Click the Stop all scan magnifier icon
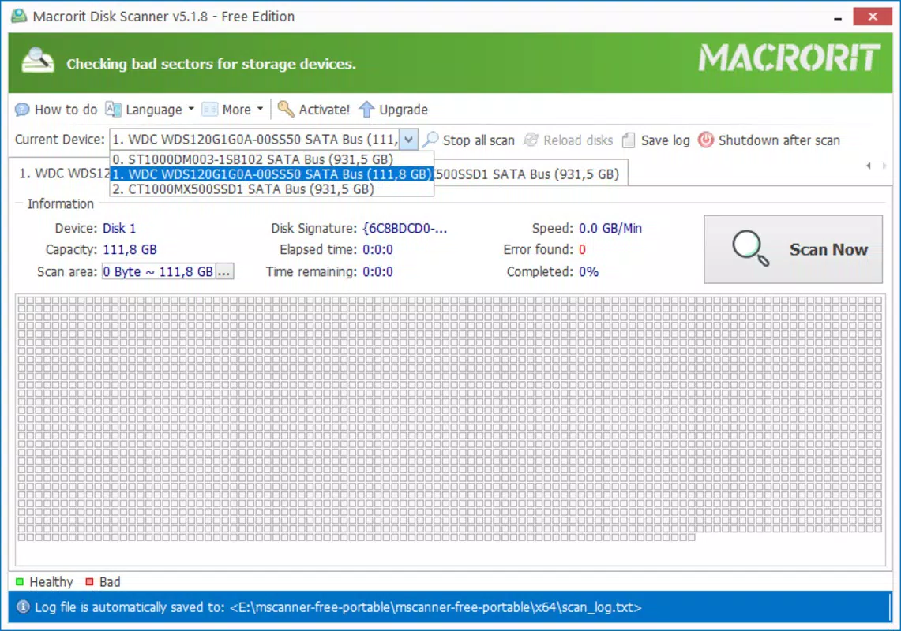The height and width of the screenshot is (631, 901). click(430, 140)
